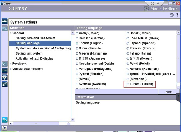Click the Vehicle determination label
This screenshot has height=132, width=181.
(x=27, y=69)
